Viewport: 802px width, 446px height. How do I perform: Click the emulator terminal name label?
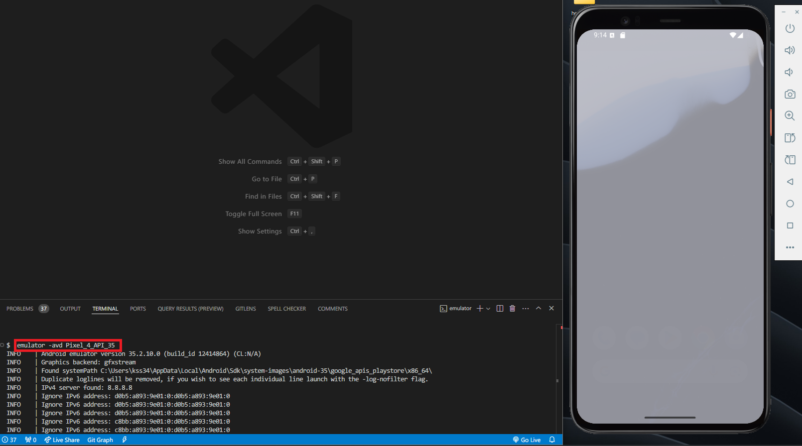tap(460, 309)
